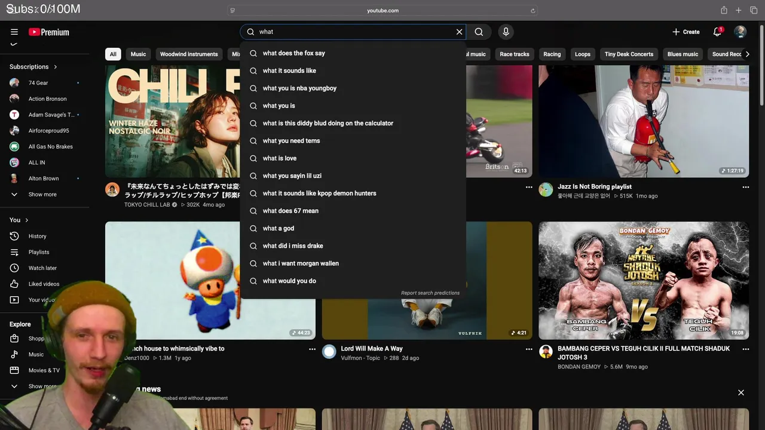Open the notifications bell
Image resolution: width=765 pixels, height=430 pixels.
[717, 32]
